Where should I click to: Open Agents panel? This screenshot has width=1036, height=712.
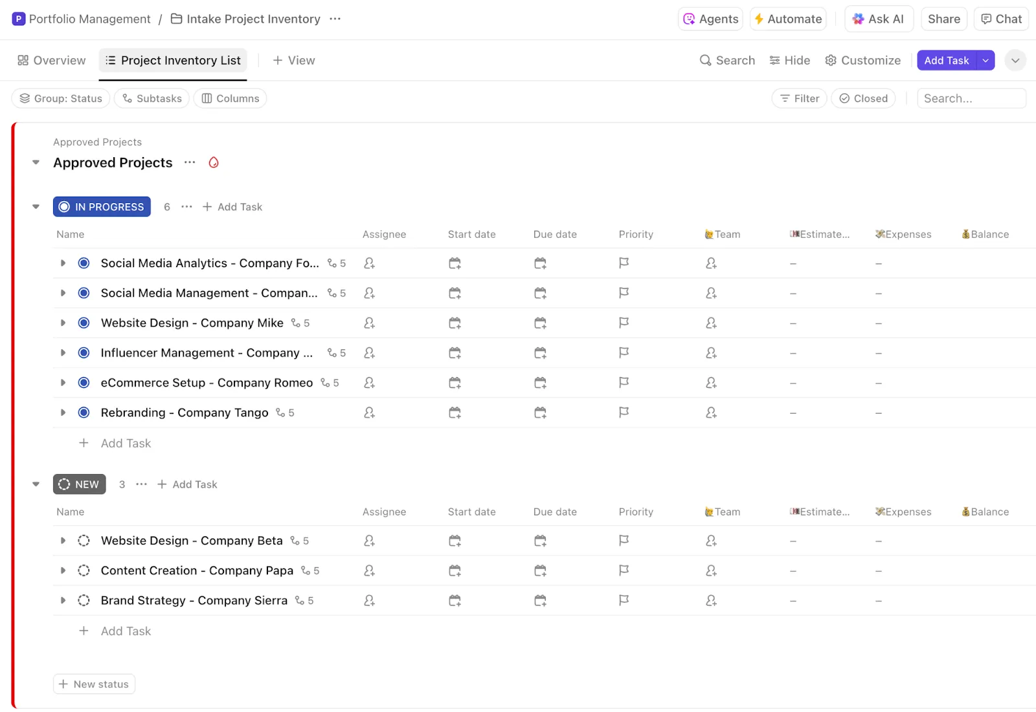[710, 19]
